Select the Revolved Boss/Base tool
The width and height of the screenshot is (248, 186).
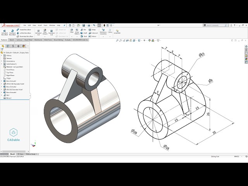(12, 32)
